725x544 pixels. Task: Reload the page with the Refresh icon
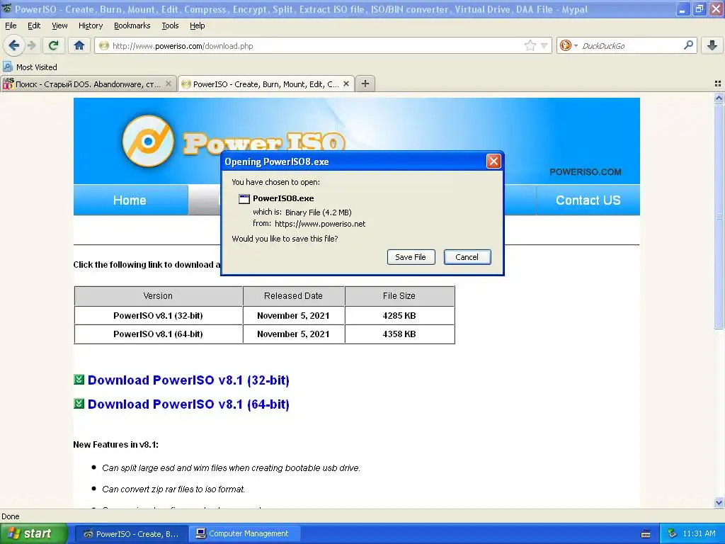pyautogui.click(x=54, y=45)
